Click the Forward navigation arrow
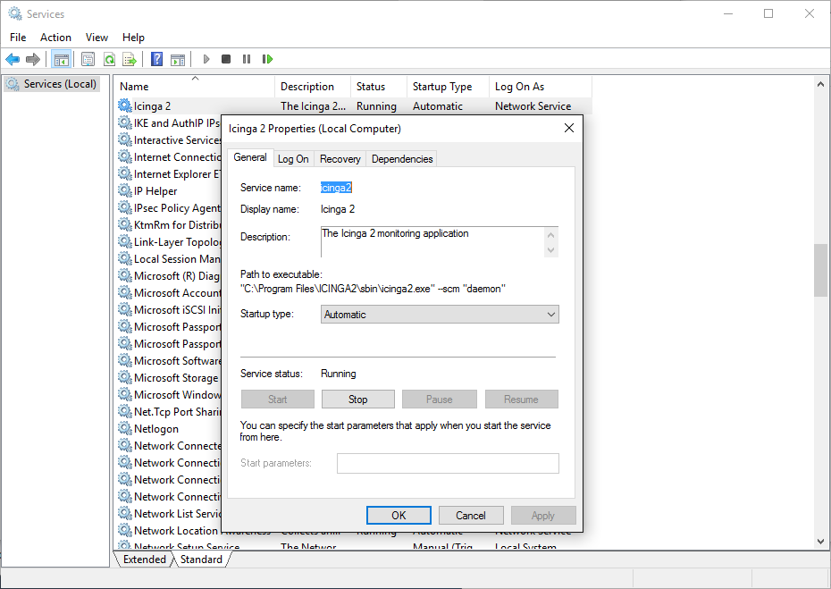 click(x=34, y=59)
